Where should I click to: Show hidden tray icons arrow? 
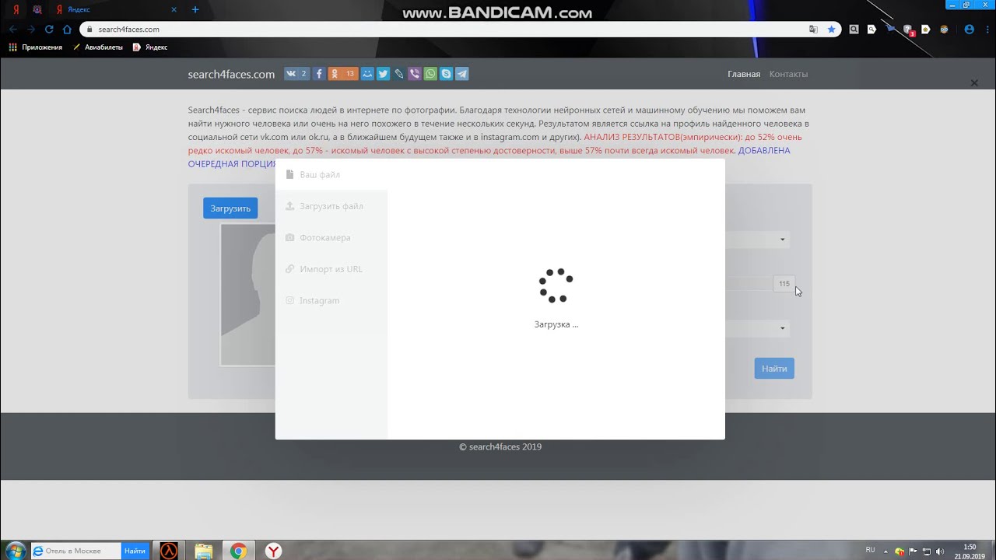pyautogui.click(x=886, y=551)
